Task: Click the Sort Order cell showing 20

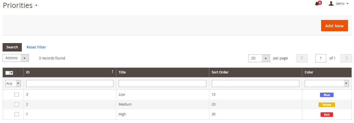Action: (256, 104)
